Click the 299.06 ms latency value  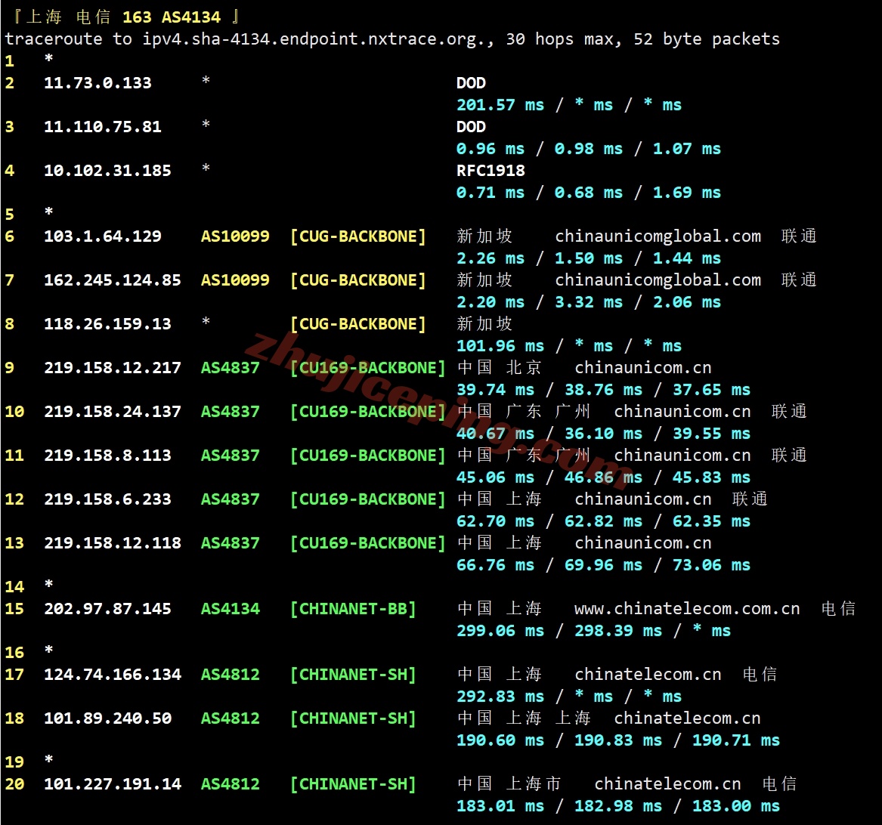click(500, 631)
